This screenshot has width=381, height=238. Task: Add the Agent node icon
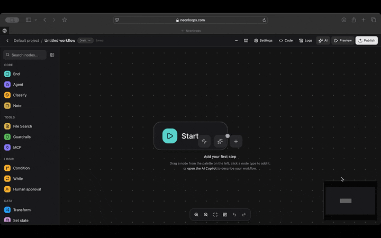[x=7, y=85]
